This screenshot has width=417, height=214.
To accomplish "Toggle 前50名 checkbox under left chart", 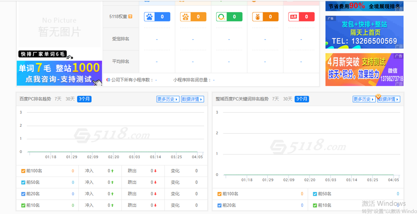I will (x=23, y=183).
